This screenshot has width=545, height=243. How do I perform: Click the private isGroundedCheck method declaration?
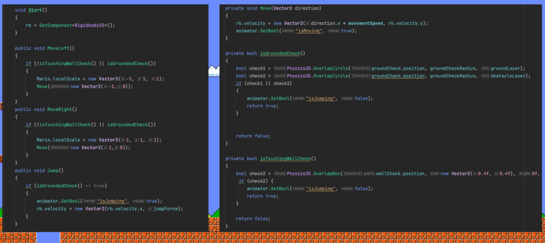pyautogui.click(x=279, y=53)
